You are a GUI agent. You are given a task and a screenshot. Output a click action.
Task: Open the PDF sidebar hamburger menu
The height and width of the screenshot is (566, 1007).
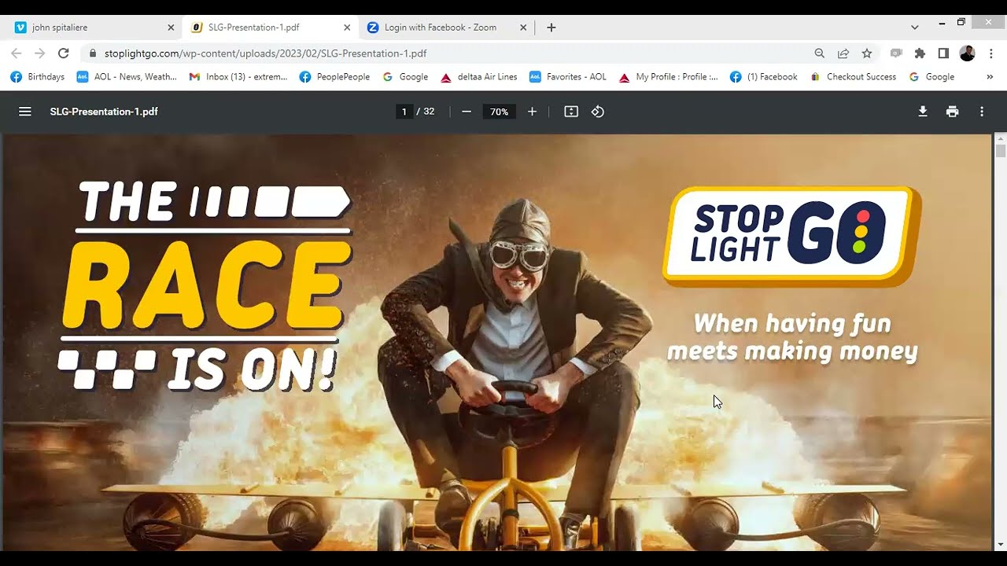(25, 112)
